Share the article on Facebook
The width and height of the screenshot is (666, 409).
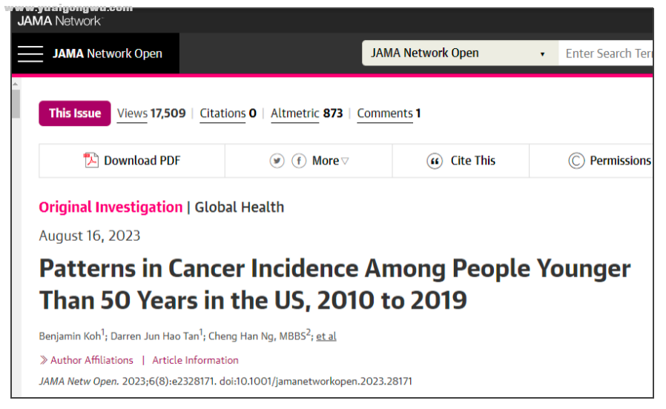point(299,161)
